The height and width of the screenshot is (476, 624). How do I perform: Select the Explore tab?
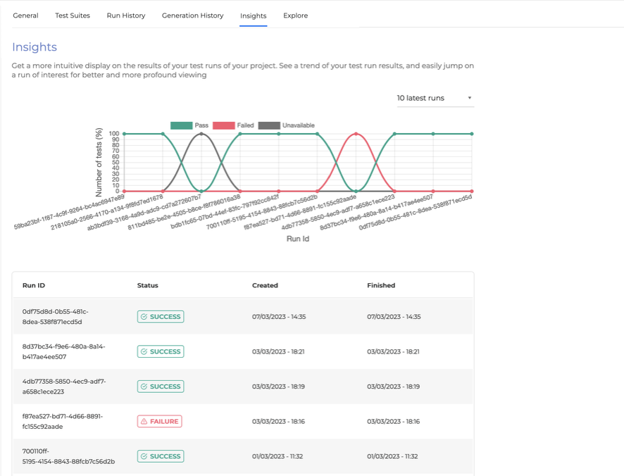click(295, 15)
